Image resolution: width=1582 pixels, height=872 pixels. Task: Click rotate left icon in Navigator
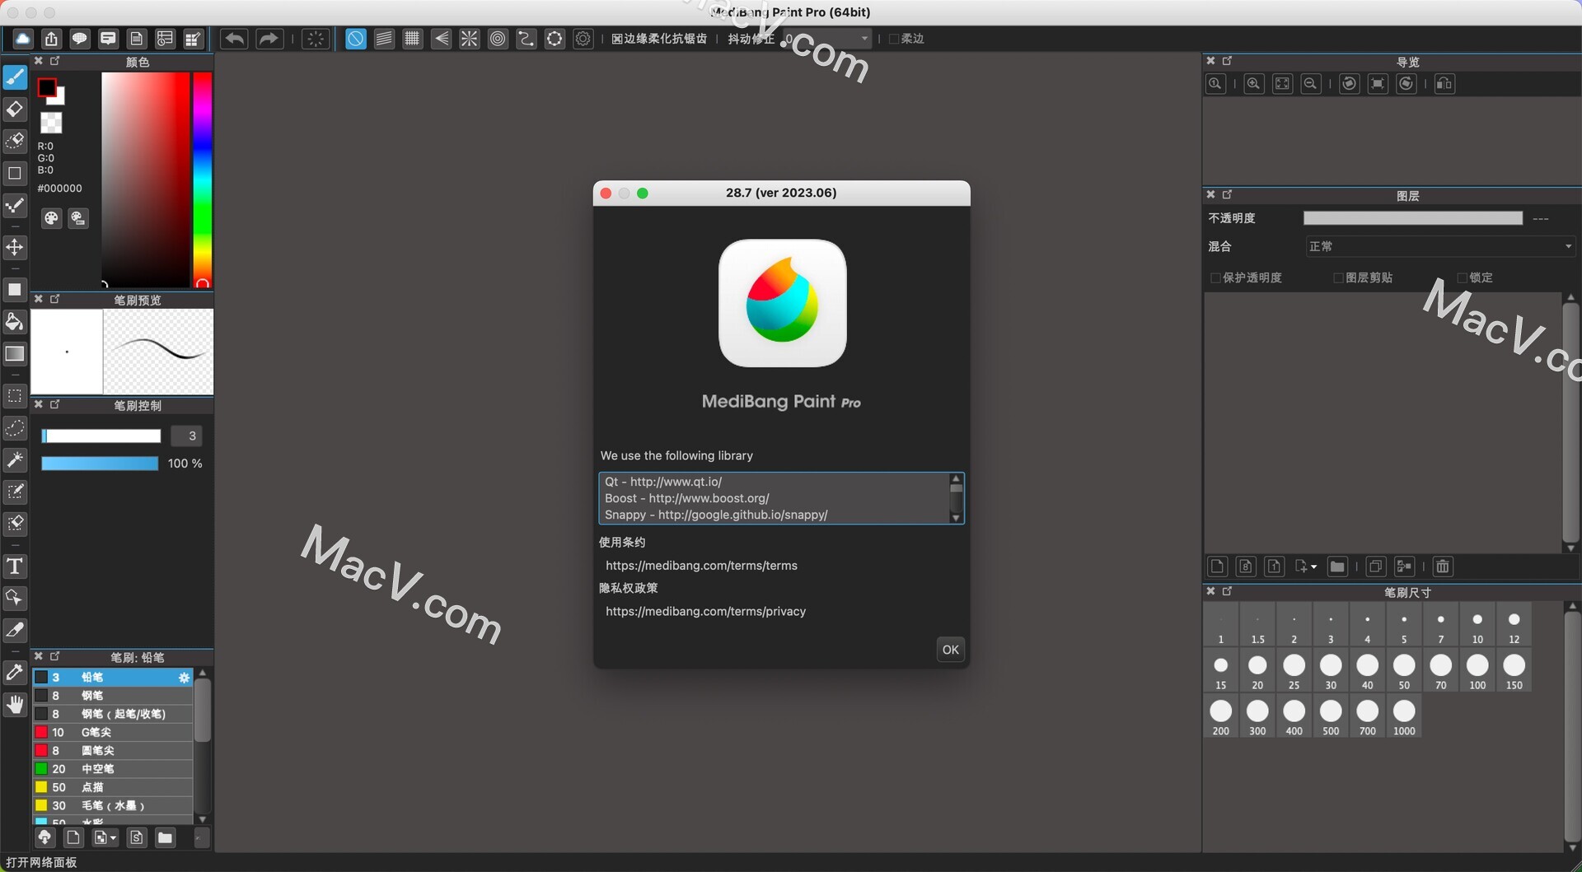1350,84
